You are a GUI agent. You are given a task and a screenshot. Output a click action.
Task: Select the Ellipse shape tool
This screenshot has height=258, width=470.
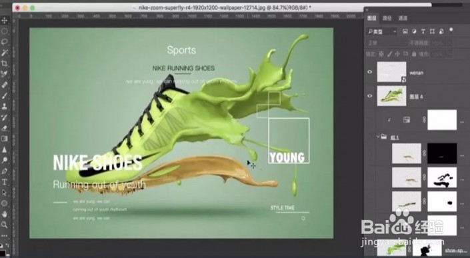tap(5, 203)
